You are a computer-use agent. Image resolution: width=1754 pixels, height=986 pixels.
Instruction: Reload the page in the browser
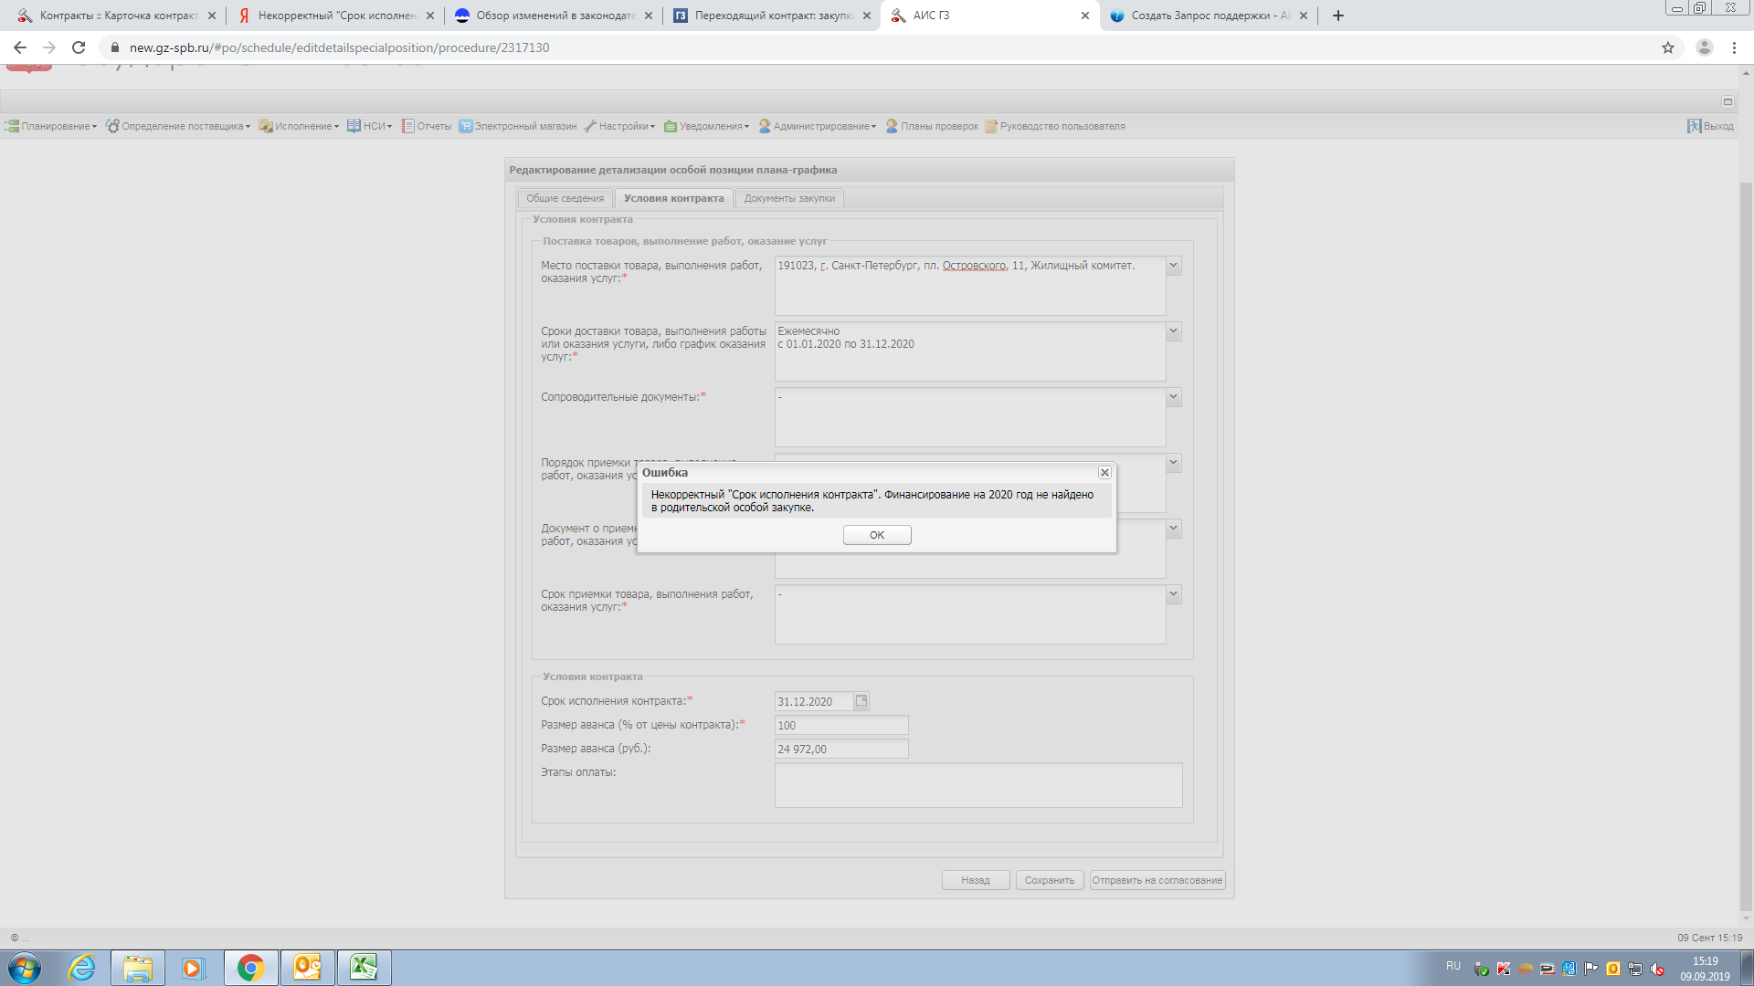(79, 47)
